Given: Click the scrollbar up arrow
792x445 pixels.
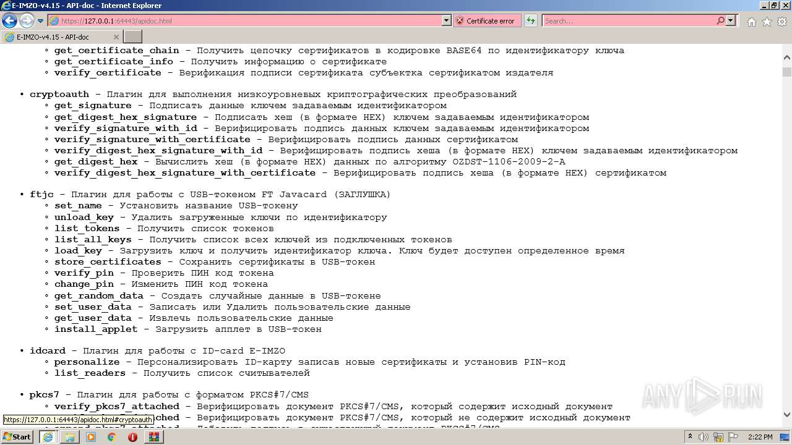Looking at the screenshot, I should click(786, 58).
